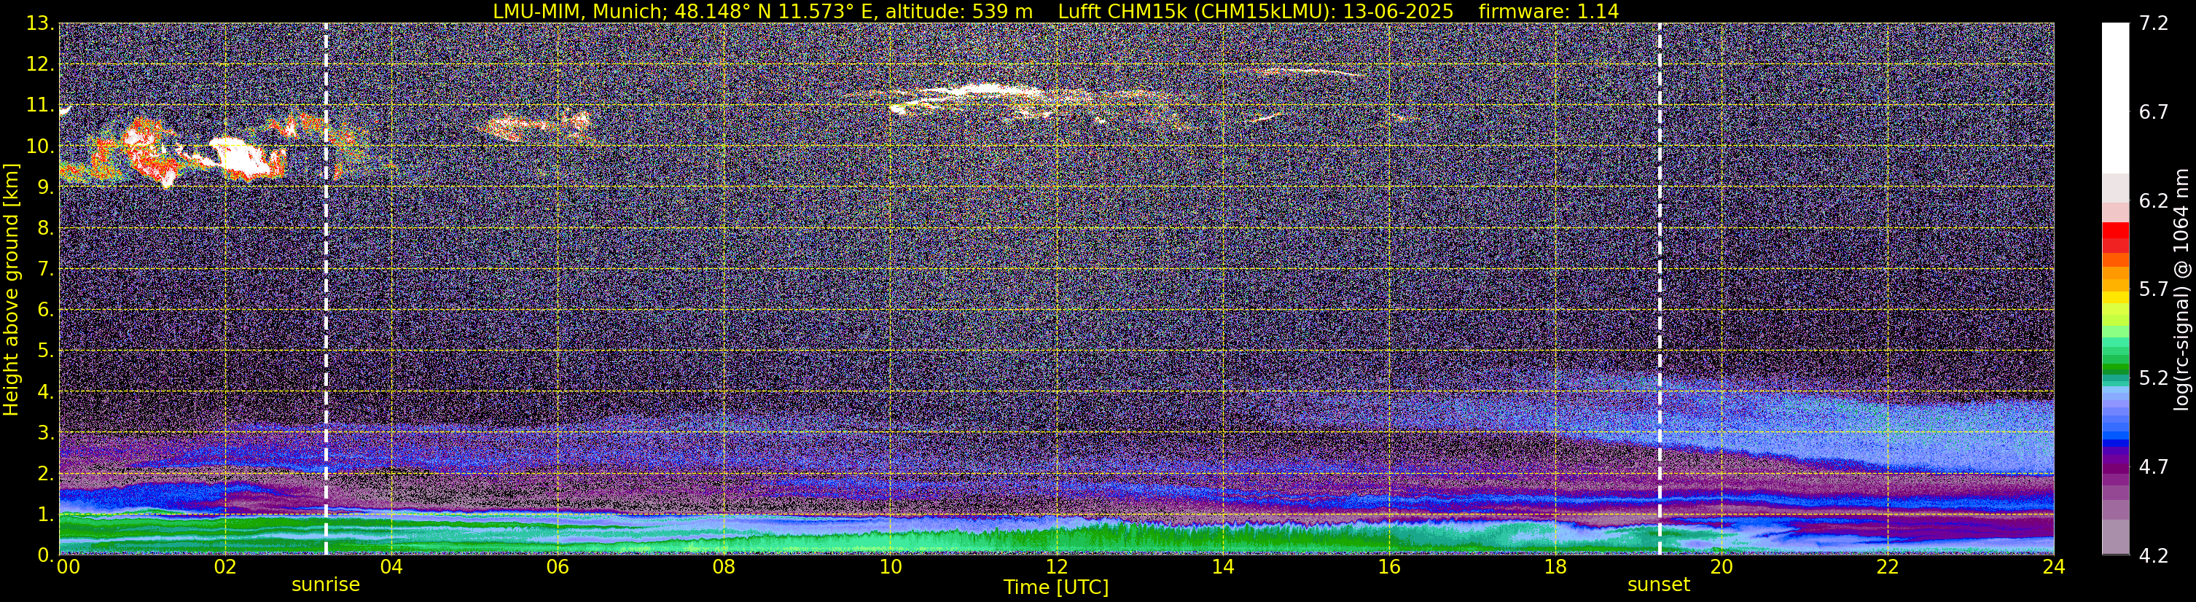Click the white top segment of the colorbar

[x=2115, y=98]
